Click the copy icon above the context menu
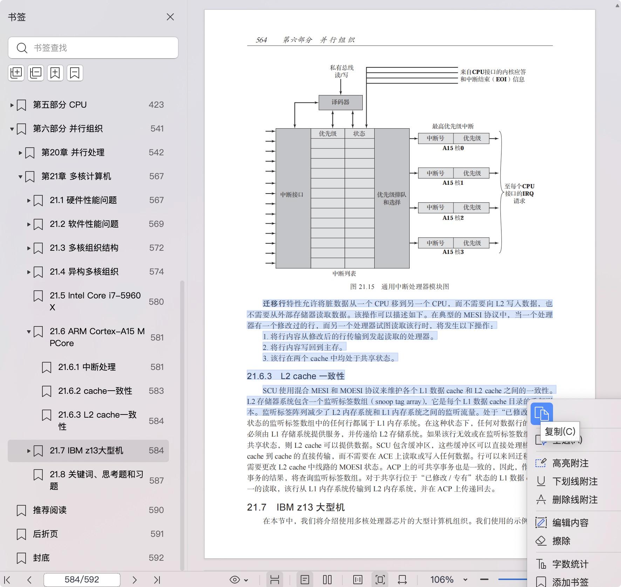Image resolution: width=621 pixels, height=587 pixels. tap(542, 414)
